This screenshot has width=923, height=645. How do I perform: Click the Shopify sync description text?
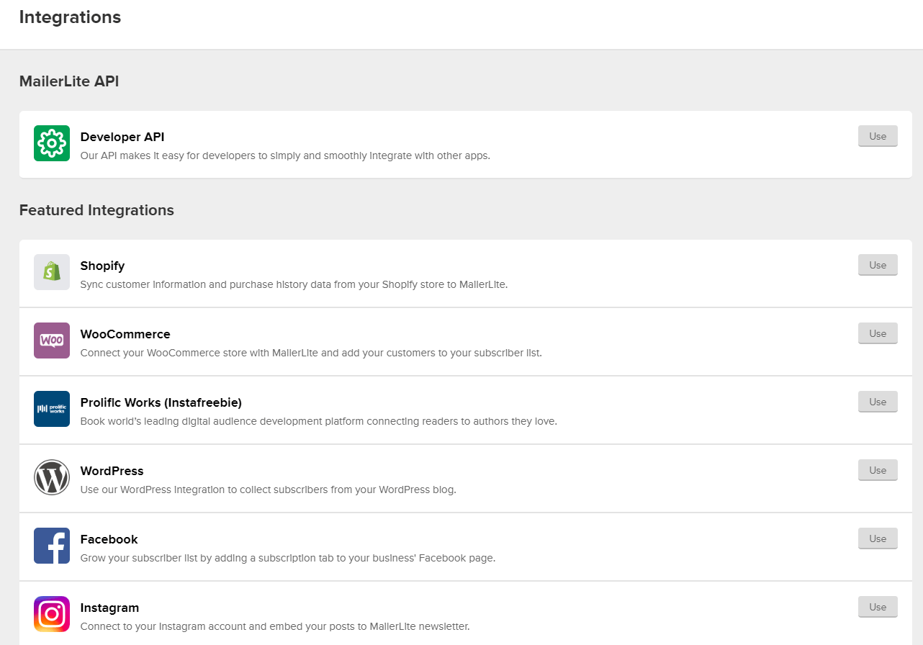click(x=294, y=284)
